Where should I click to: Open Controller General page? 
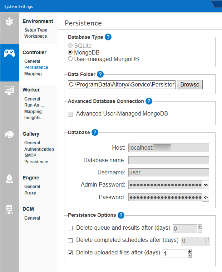tap(32, 61)
